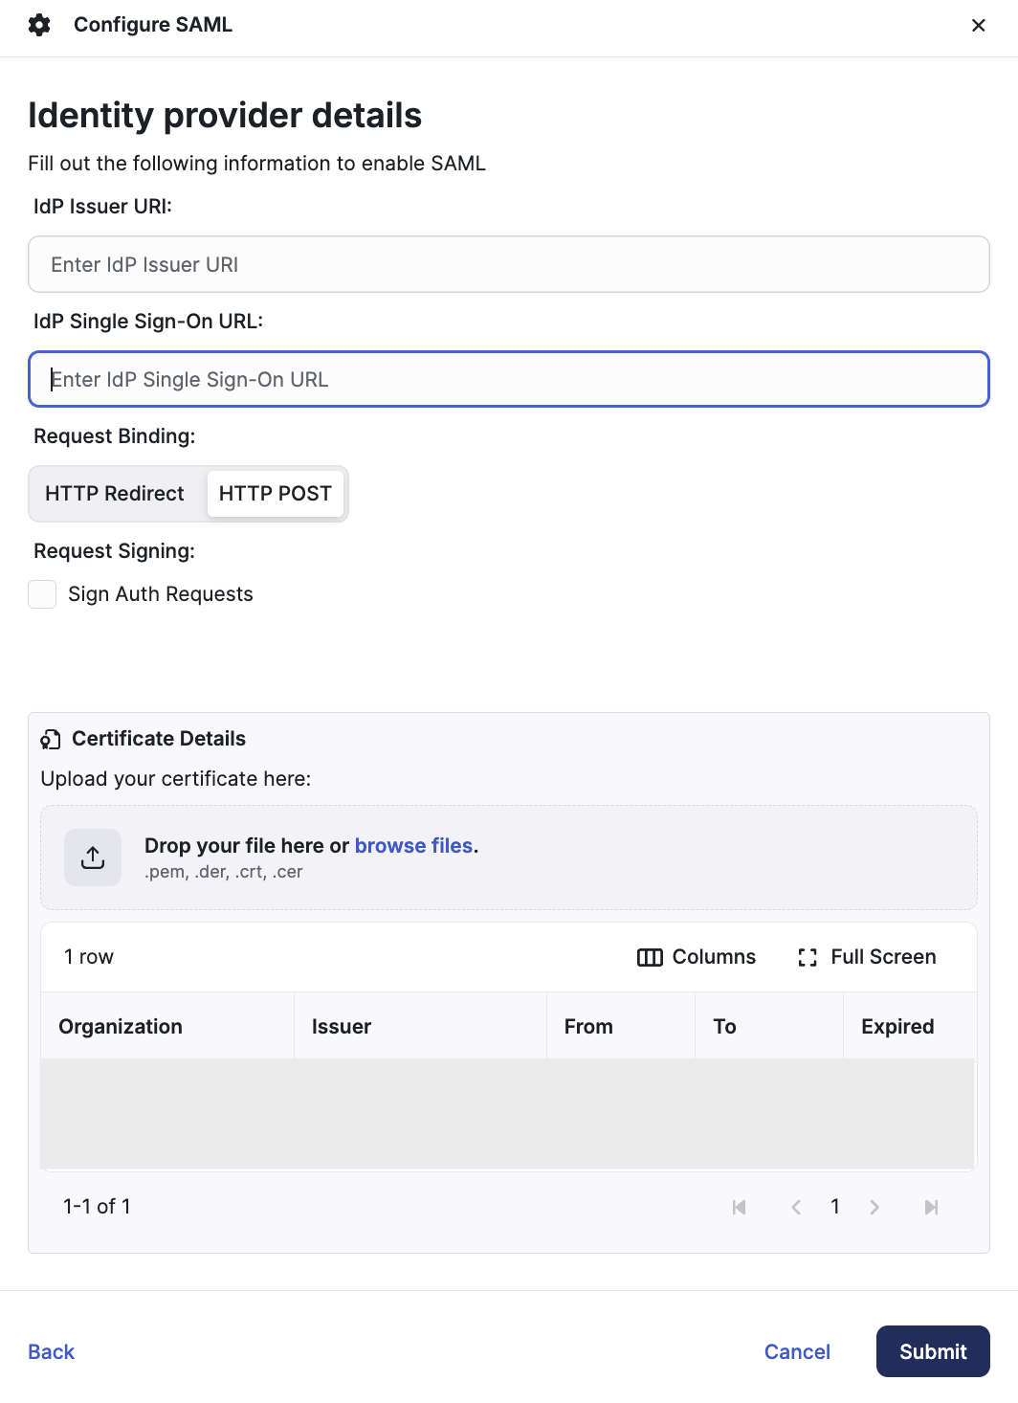Open the browse files link

pyautogui.click(x=413, y=846)
